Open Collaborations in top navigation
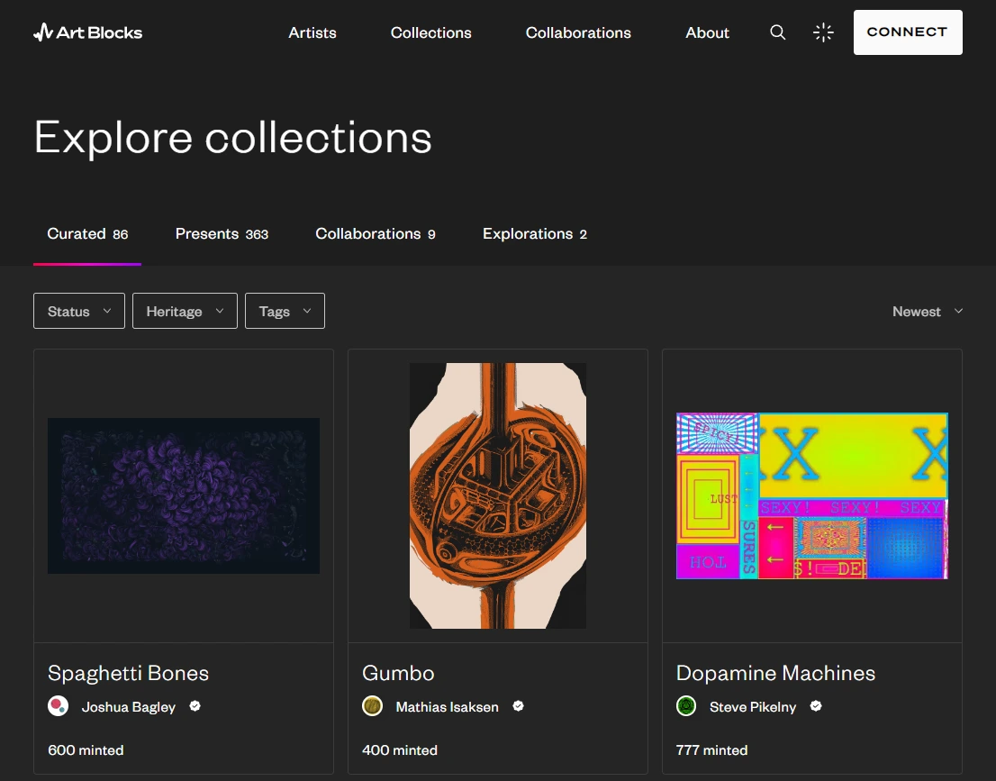996x781 pixels. point(578,32)
